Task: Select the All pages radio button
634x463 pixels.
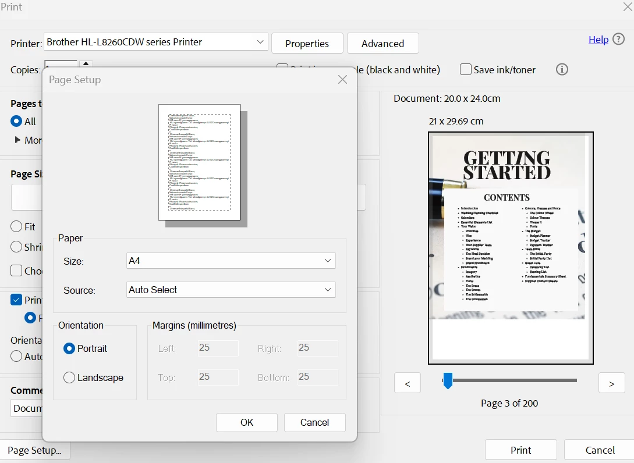Action: pyautogui.click(x=16, y=121)
